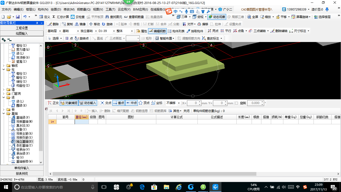Image resolution: width=341 pixels, height=192 pixels.
Task: Click the save file icon
Action: click(x=18, y=17)
